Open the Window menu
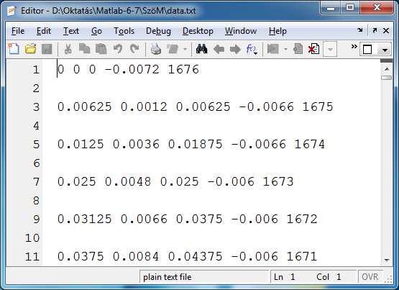399x290 pixels. pyautogui.click(x=241, y=31)
